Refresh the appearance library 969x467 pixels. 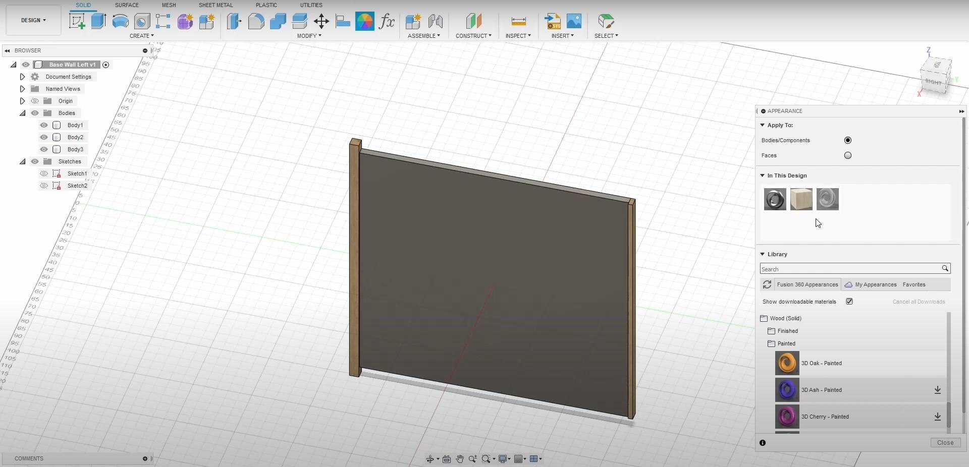click(x=767, y=284)
